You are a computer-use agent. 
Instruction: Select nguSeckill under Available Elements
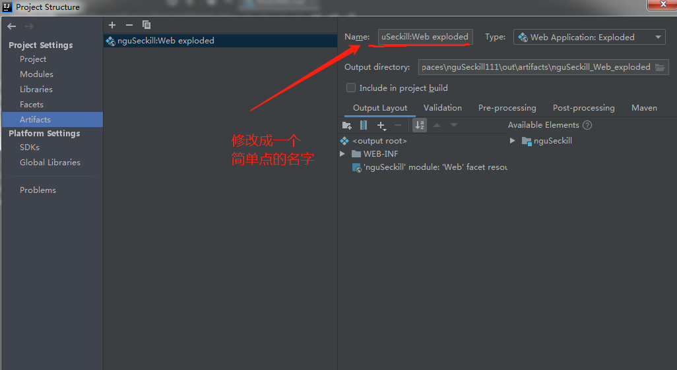tap(547, 141)
